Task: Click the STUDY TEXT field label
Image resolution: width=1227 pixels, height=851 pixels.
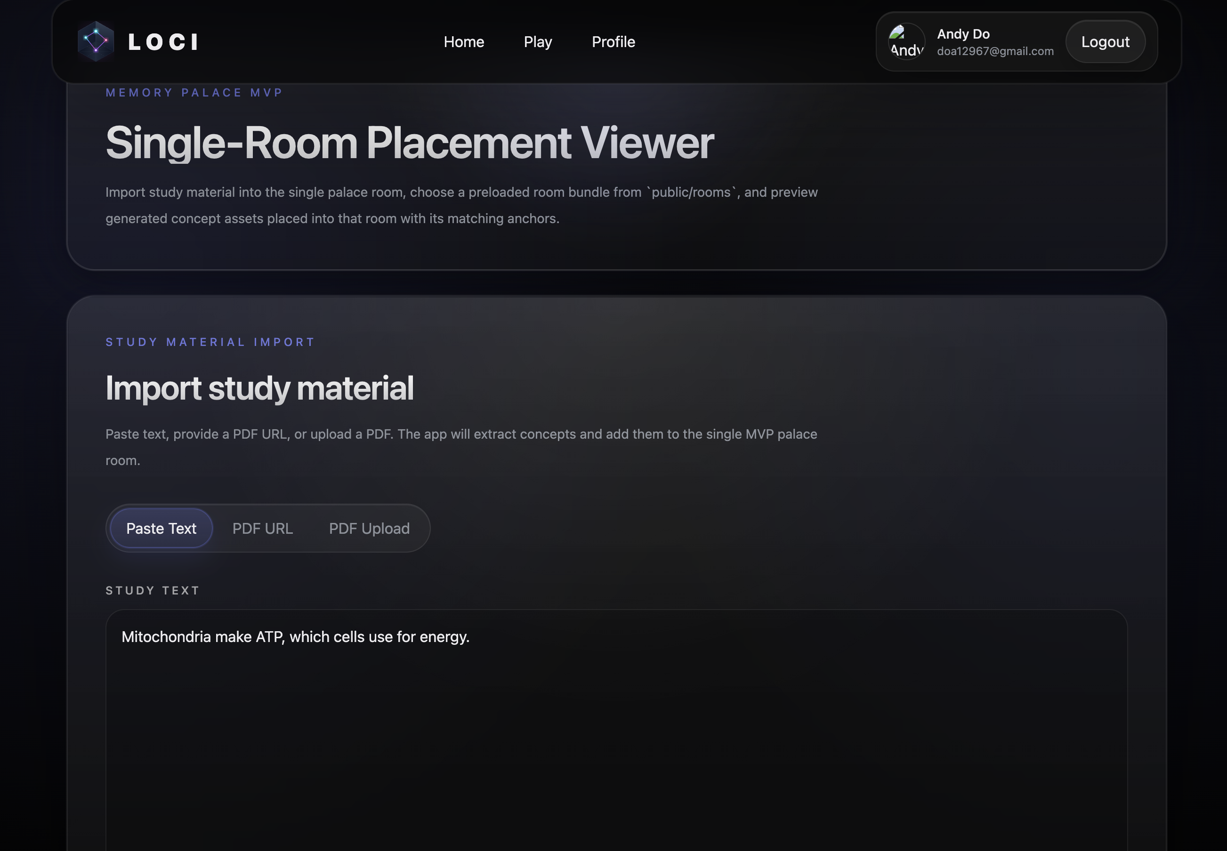Action: pyautogui.click(x=153, y=590)
